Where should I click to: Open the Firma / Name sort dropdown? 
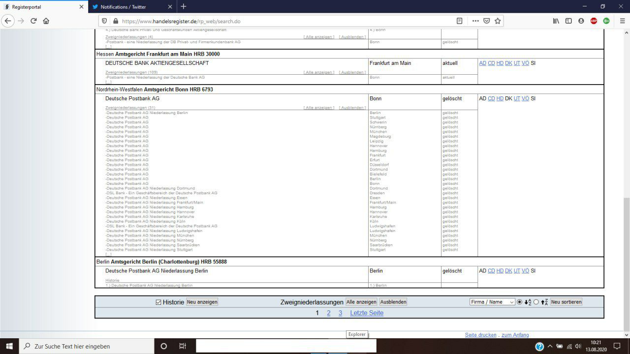[x=492, y=302]
